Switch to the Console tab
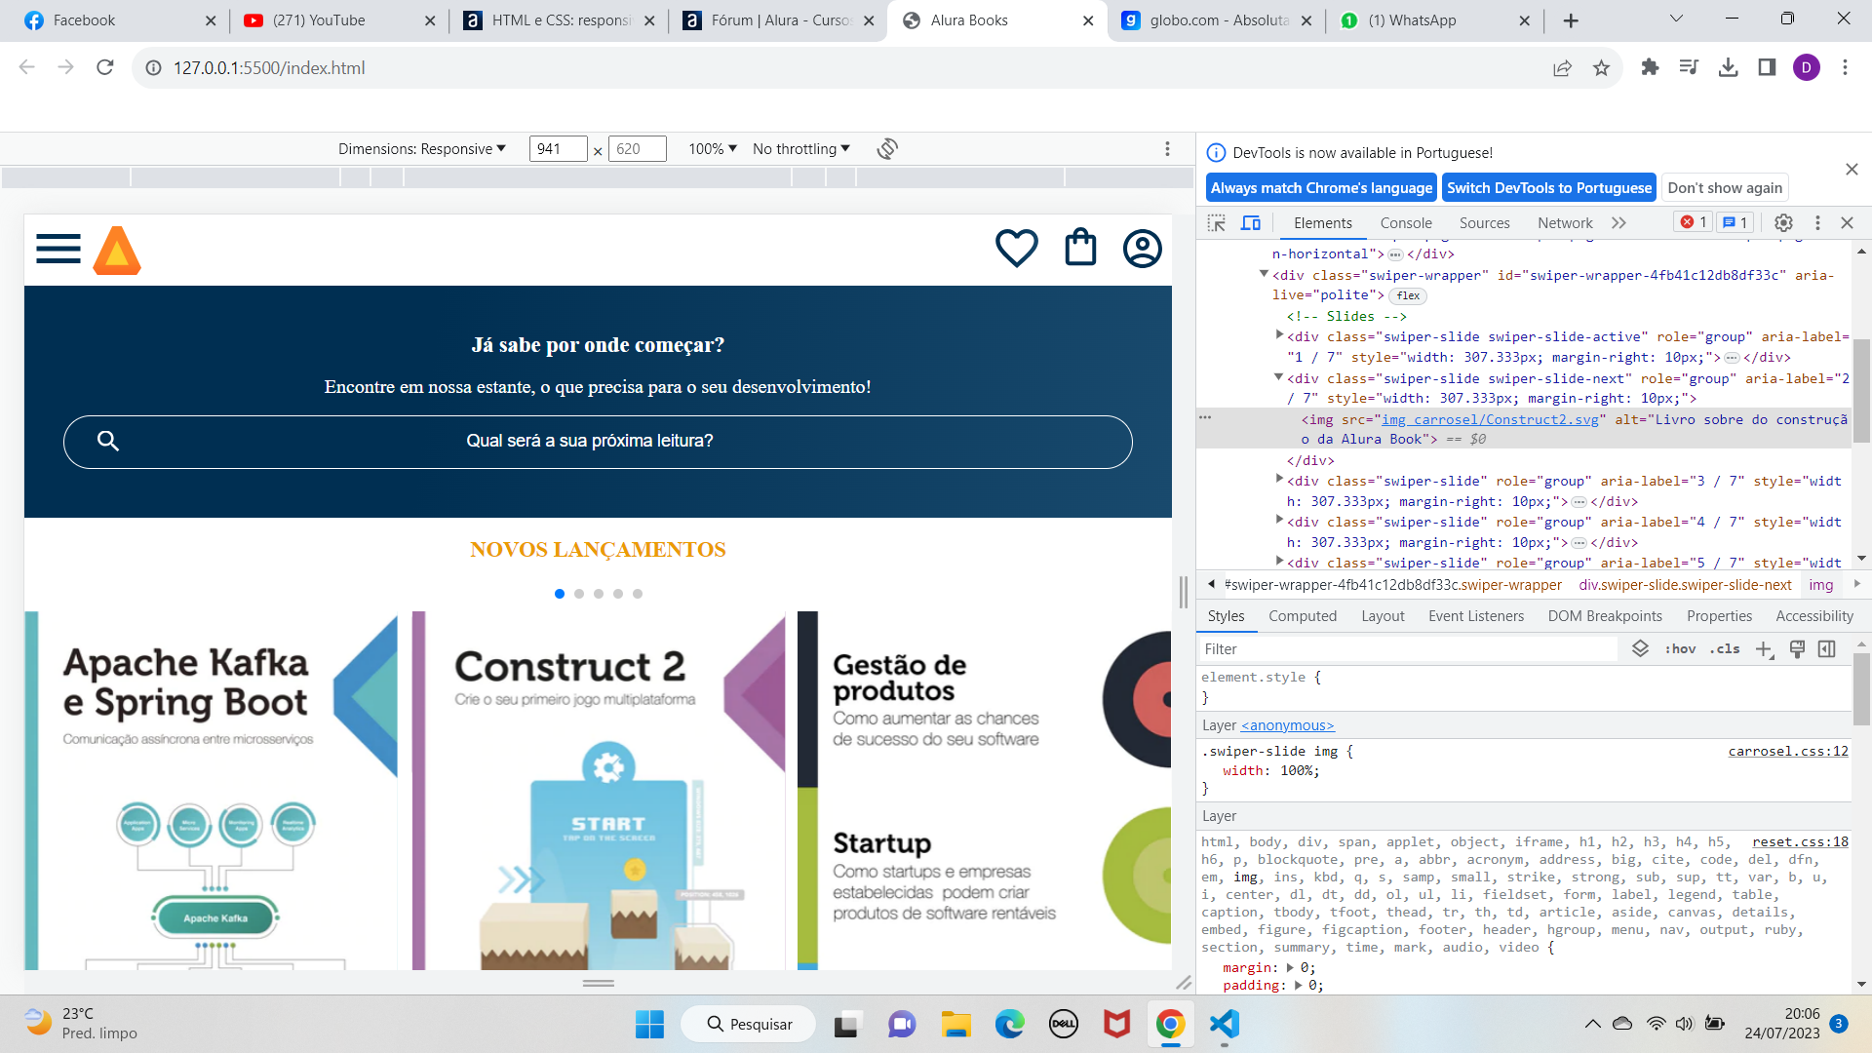This screenshot has width=1872, height=1053. point(1405,223)
